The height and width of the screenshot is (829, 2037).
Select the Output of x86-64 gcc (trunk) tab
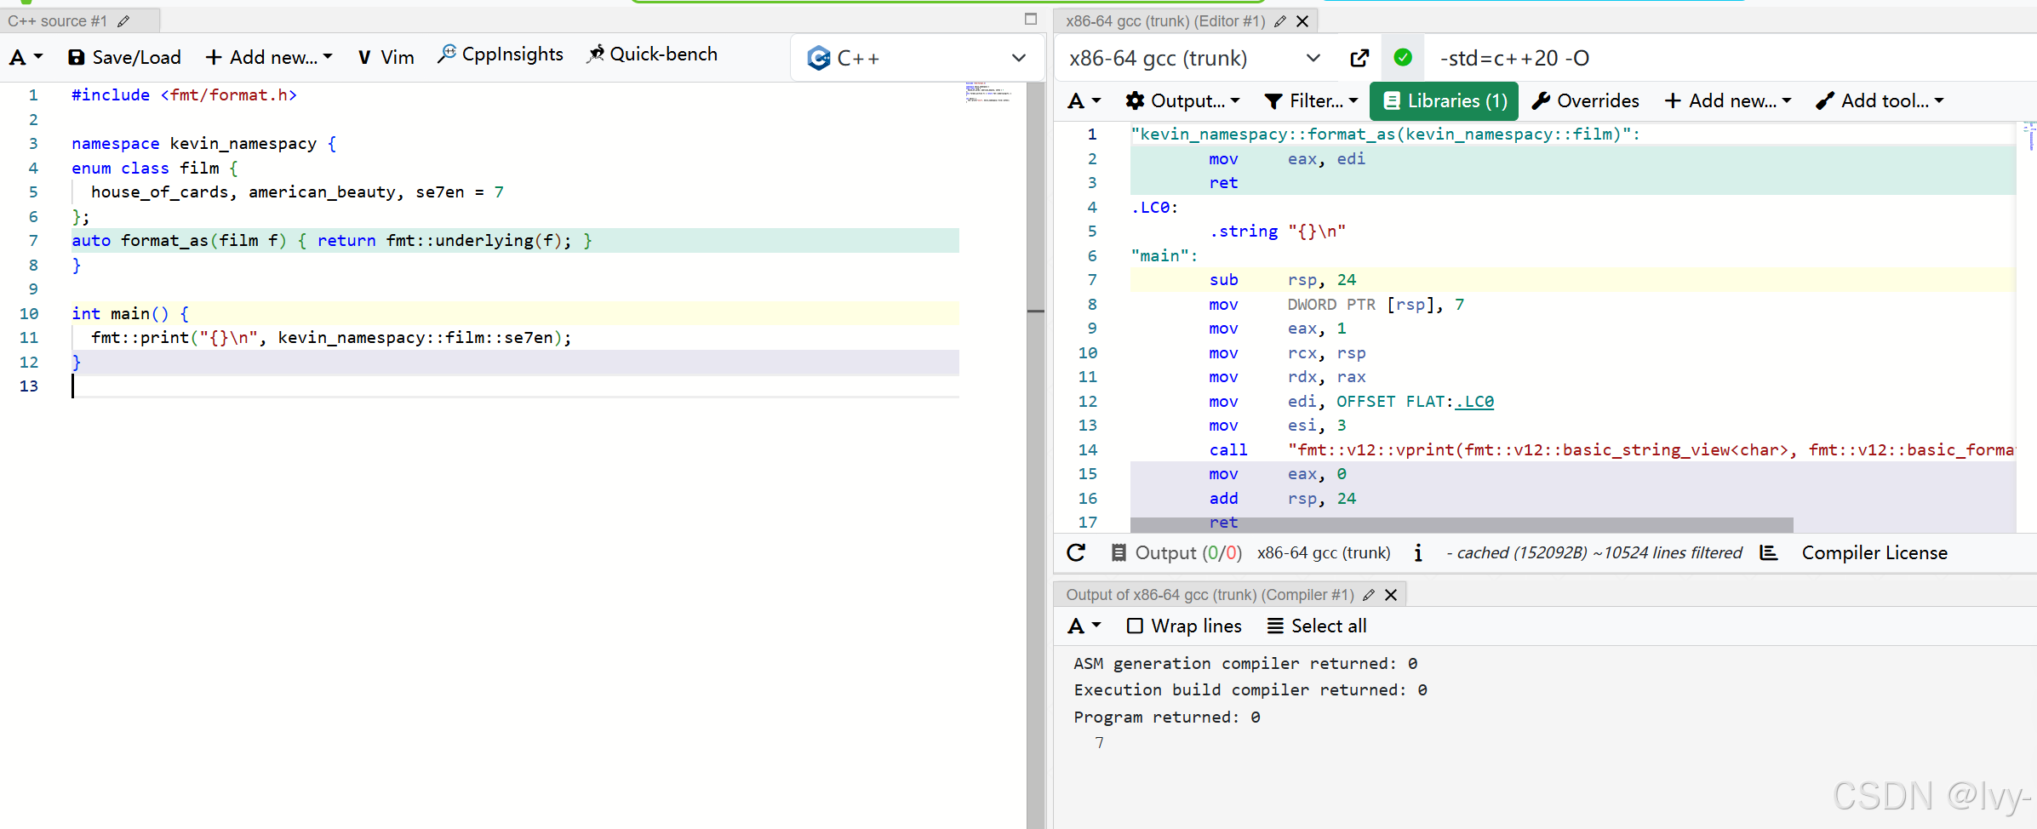[x=1210, y=595]
